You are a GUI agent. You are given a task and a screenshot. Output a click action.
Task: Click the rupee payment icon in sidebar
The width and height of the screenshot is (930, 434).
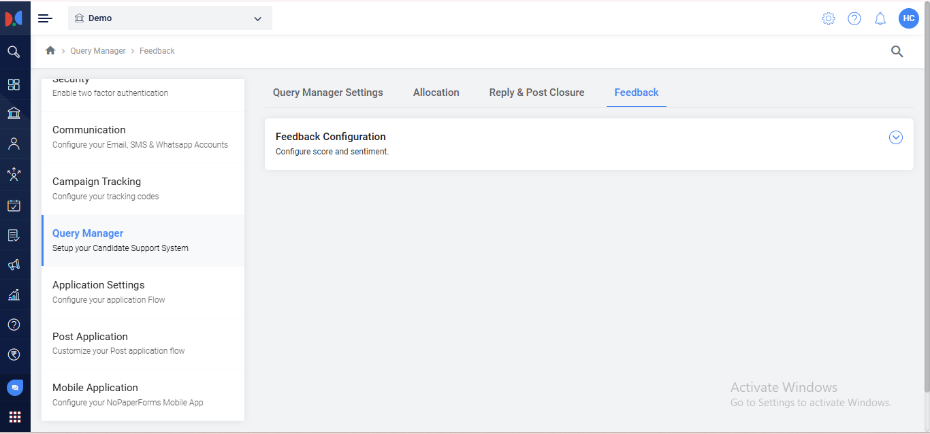pos(14,354)
